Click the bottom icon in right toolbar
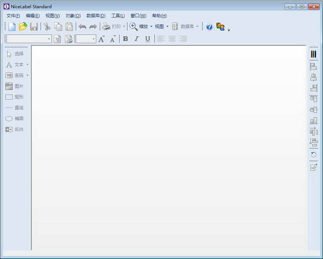 click(314, 167)
